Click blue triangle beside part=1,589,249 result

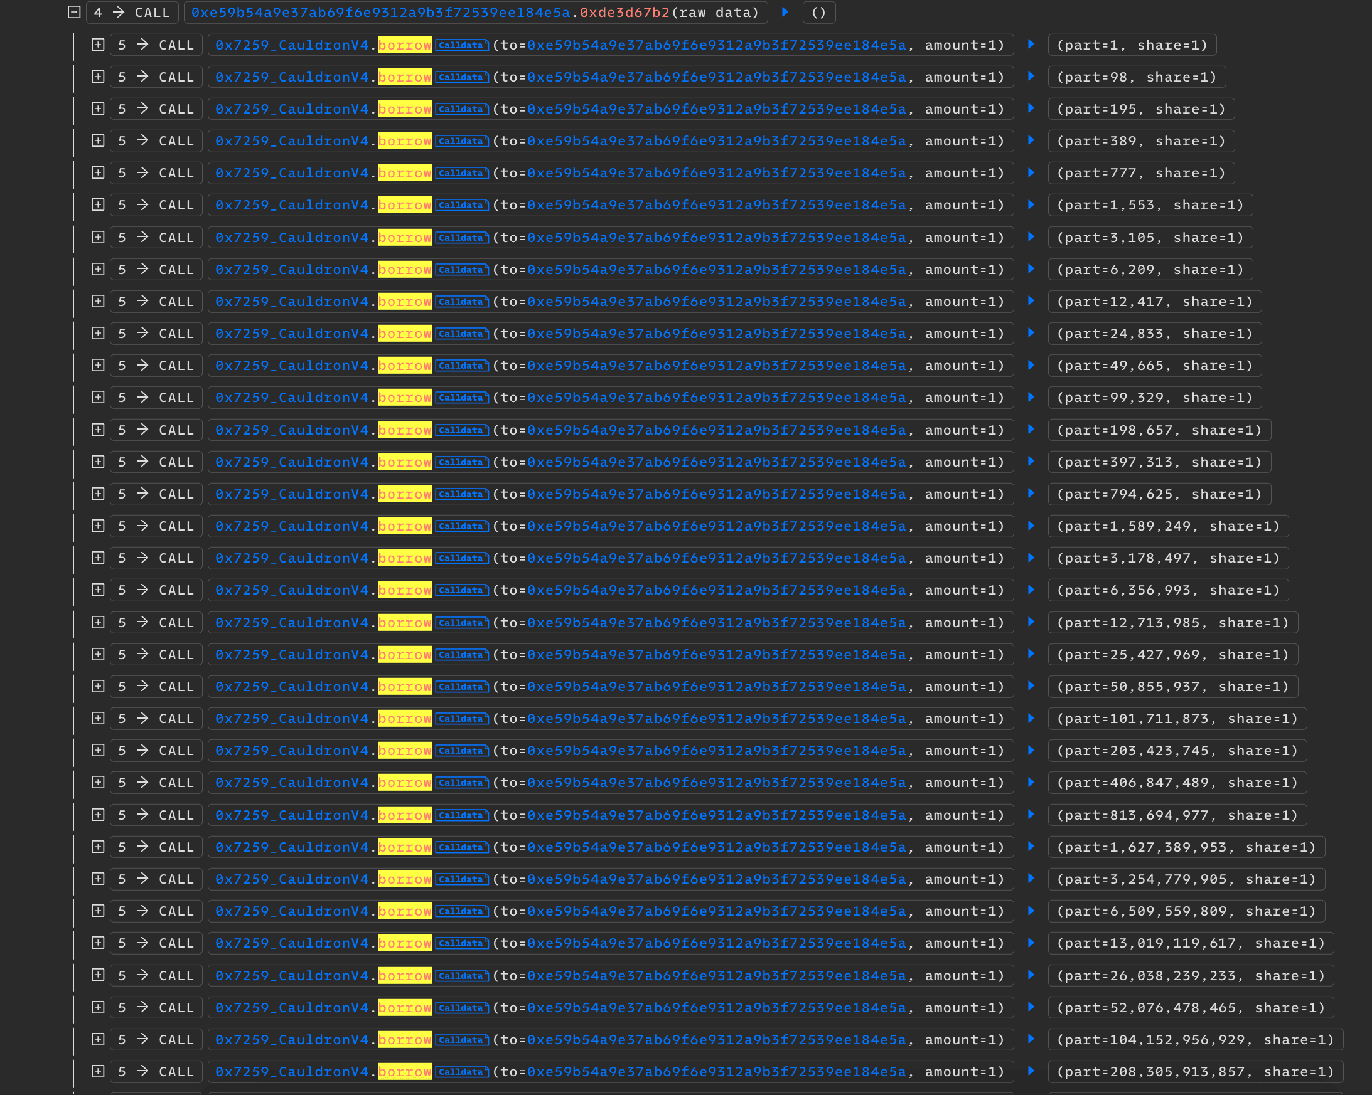1031,526
